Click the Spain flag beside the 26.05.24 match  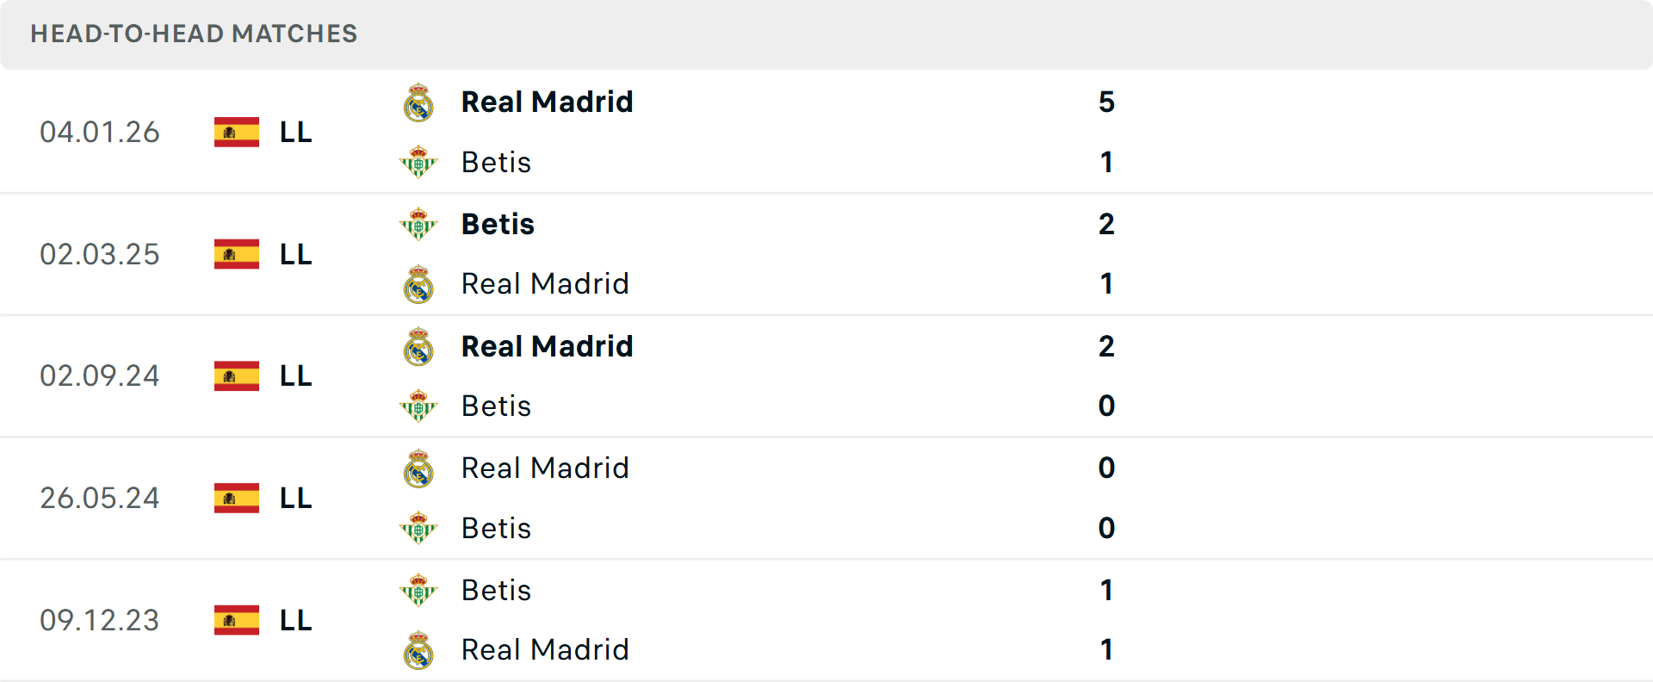point(237,498)
